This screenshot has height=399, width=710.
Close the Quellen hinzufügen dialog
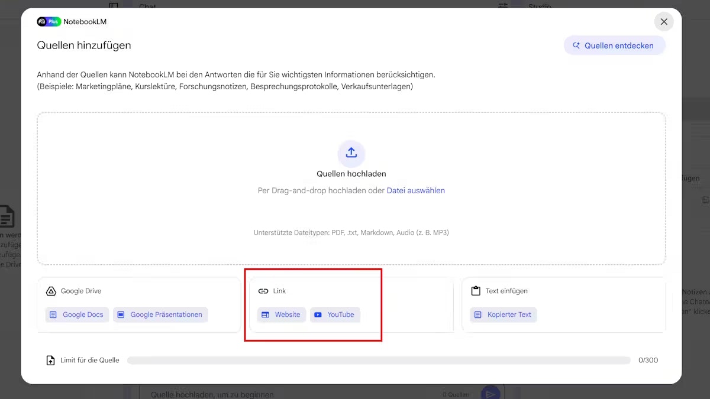coord(663,22)
